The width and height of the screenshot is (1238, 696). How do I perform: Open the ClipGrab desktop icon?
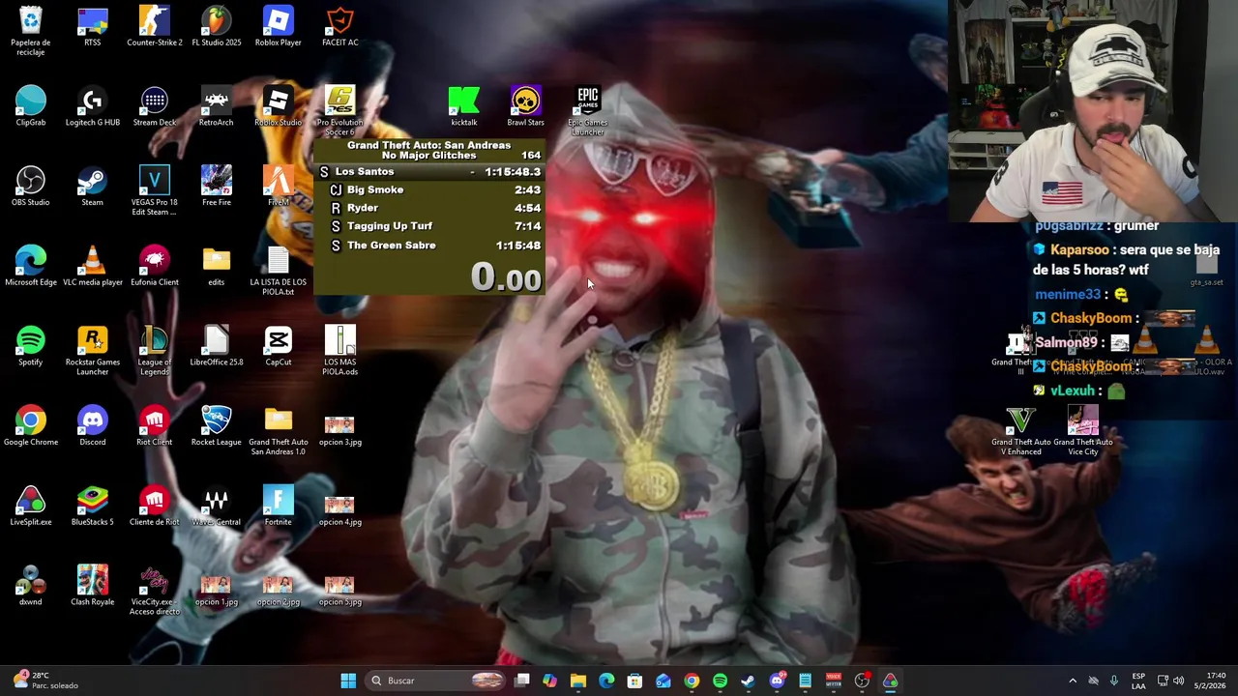31,106
